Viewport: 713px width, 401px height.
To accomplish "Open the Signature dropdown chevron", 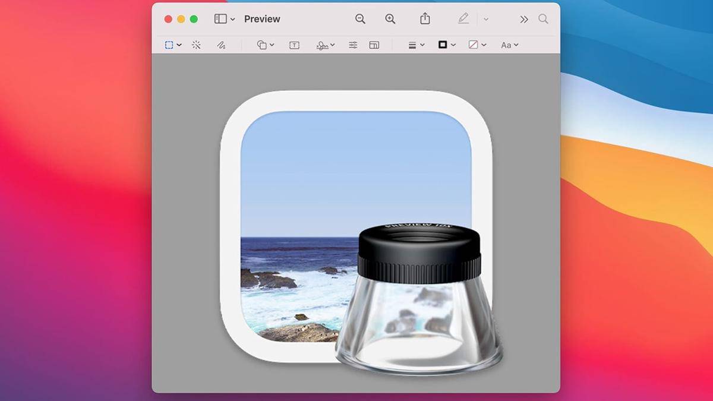I will click(333, 45).
